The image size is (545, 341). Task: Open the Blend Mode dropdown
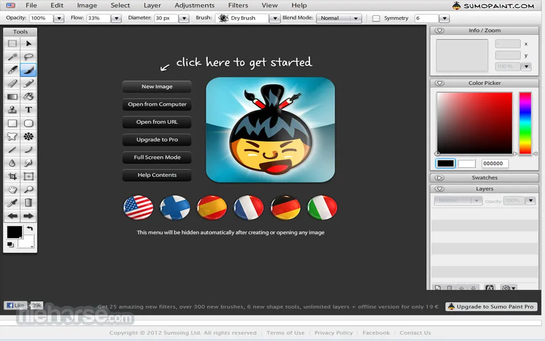[338, 18]
